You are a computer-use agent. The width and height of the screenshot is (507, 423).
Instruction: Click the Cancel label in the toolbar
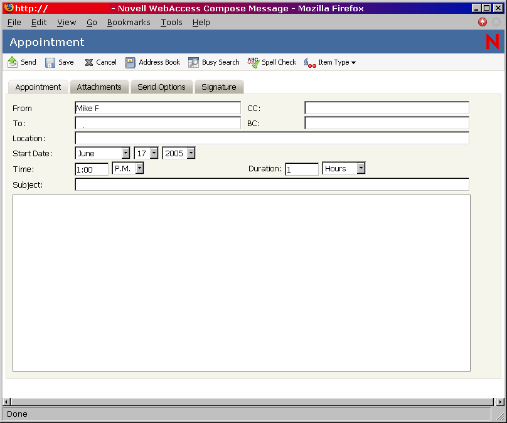click(107, 62)
